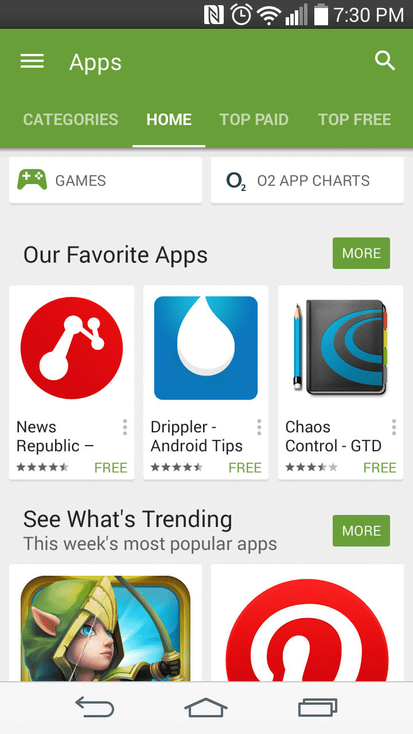Tap the Android back navigation icon
Viewport: 413px width, 734px height.
click(95, 707)
